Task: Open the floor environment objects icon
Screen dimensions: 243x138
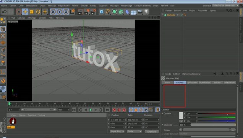Action: pos(133,12)
